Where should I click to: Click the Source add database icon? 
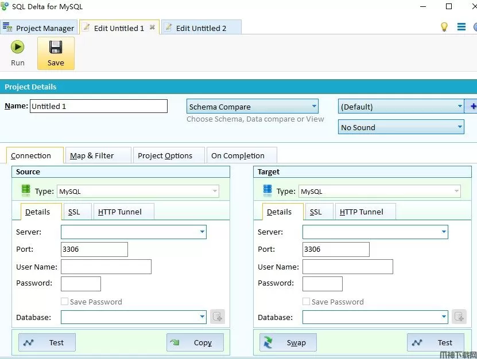(217, 317)
